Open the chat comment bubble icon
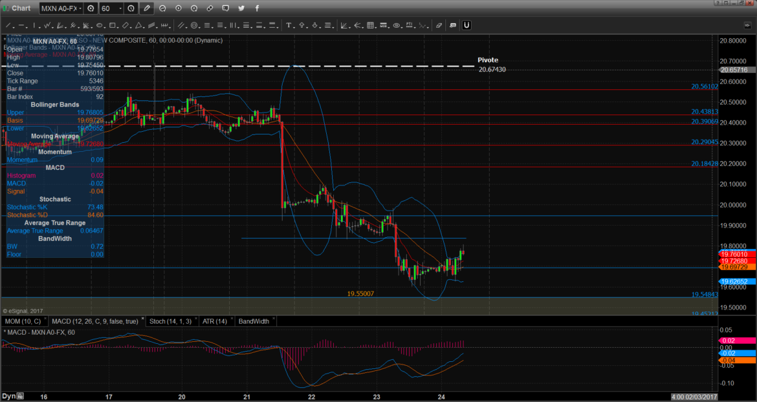This screenshot has height=402, width=757. point(225,8)
